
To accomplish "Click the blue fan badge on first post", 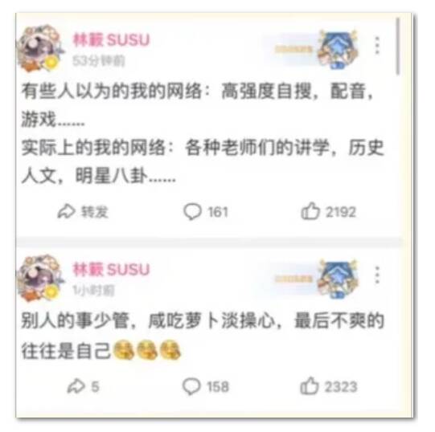I will tap(338, 49).
